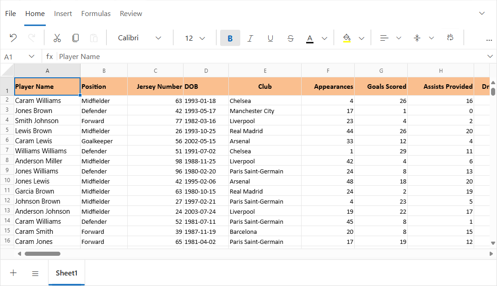Viewport: 497px width, 286px height.
Task: Toggle bold formatting off
Action: point(230,38)
